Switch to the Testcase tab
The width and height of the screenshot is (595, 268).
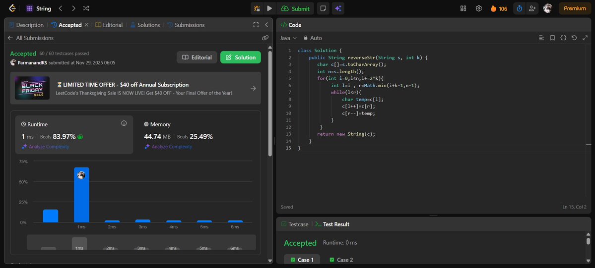point(295,224)
